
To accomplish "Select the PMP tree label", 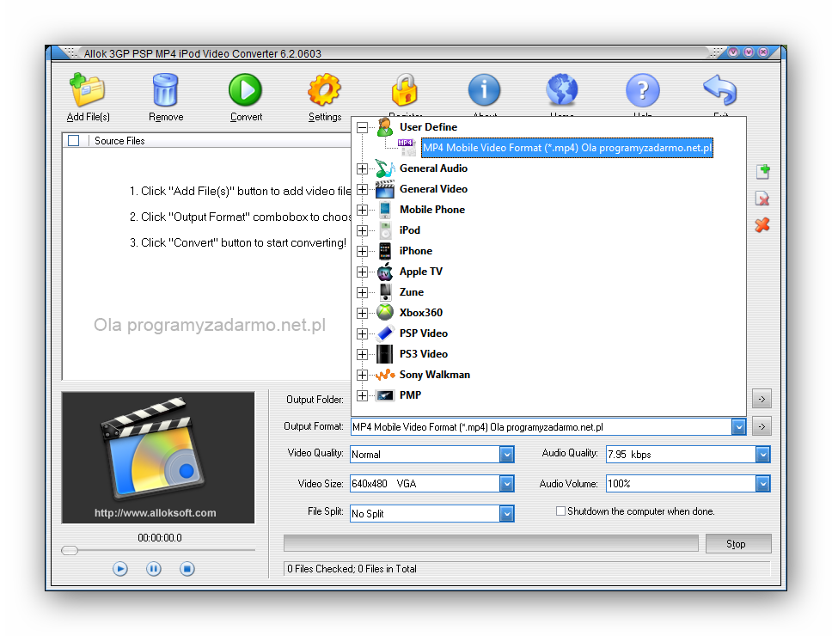I will (x=410, y=395).
